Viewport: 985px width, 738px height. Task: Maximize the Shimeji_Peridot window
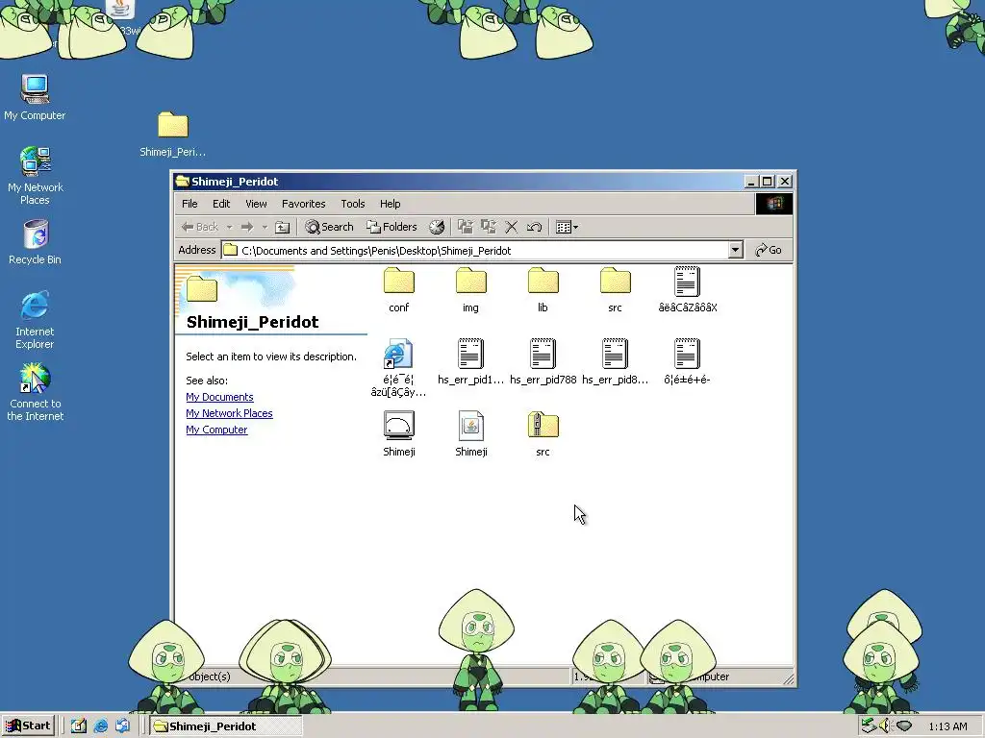(x=767, y=182)
